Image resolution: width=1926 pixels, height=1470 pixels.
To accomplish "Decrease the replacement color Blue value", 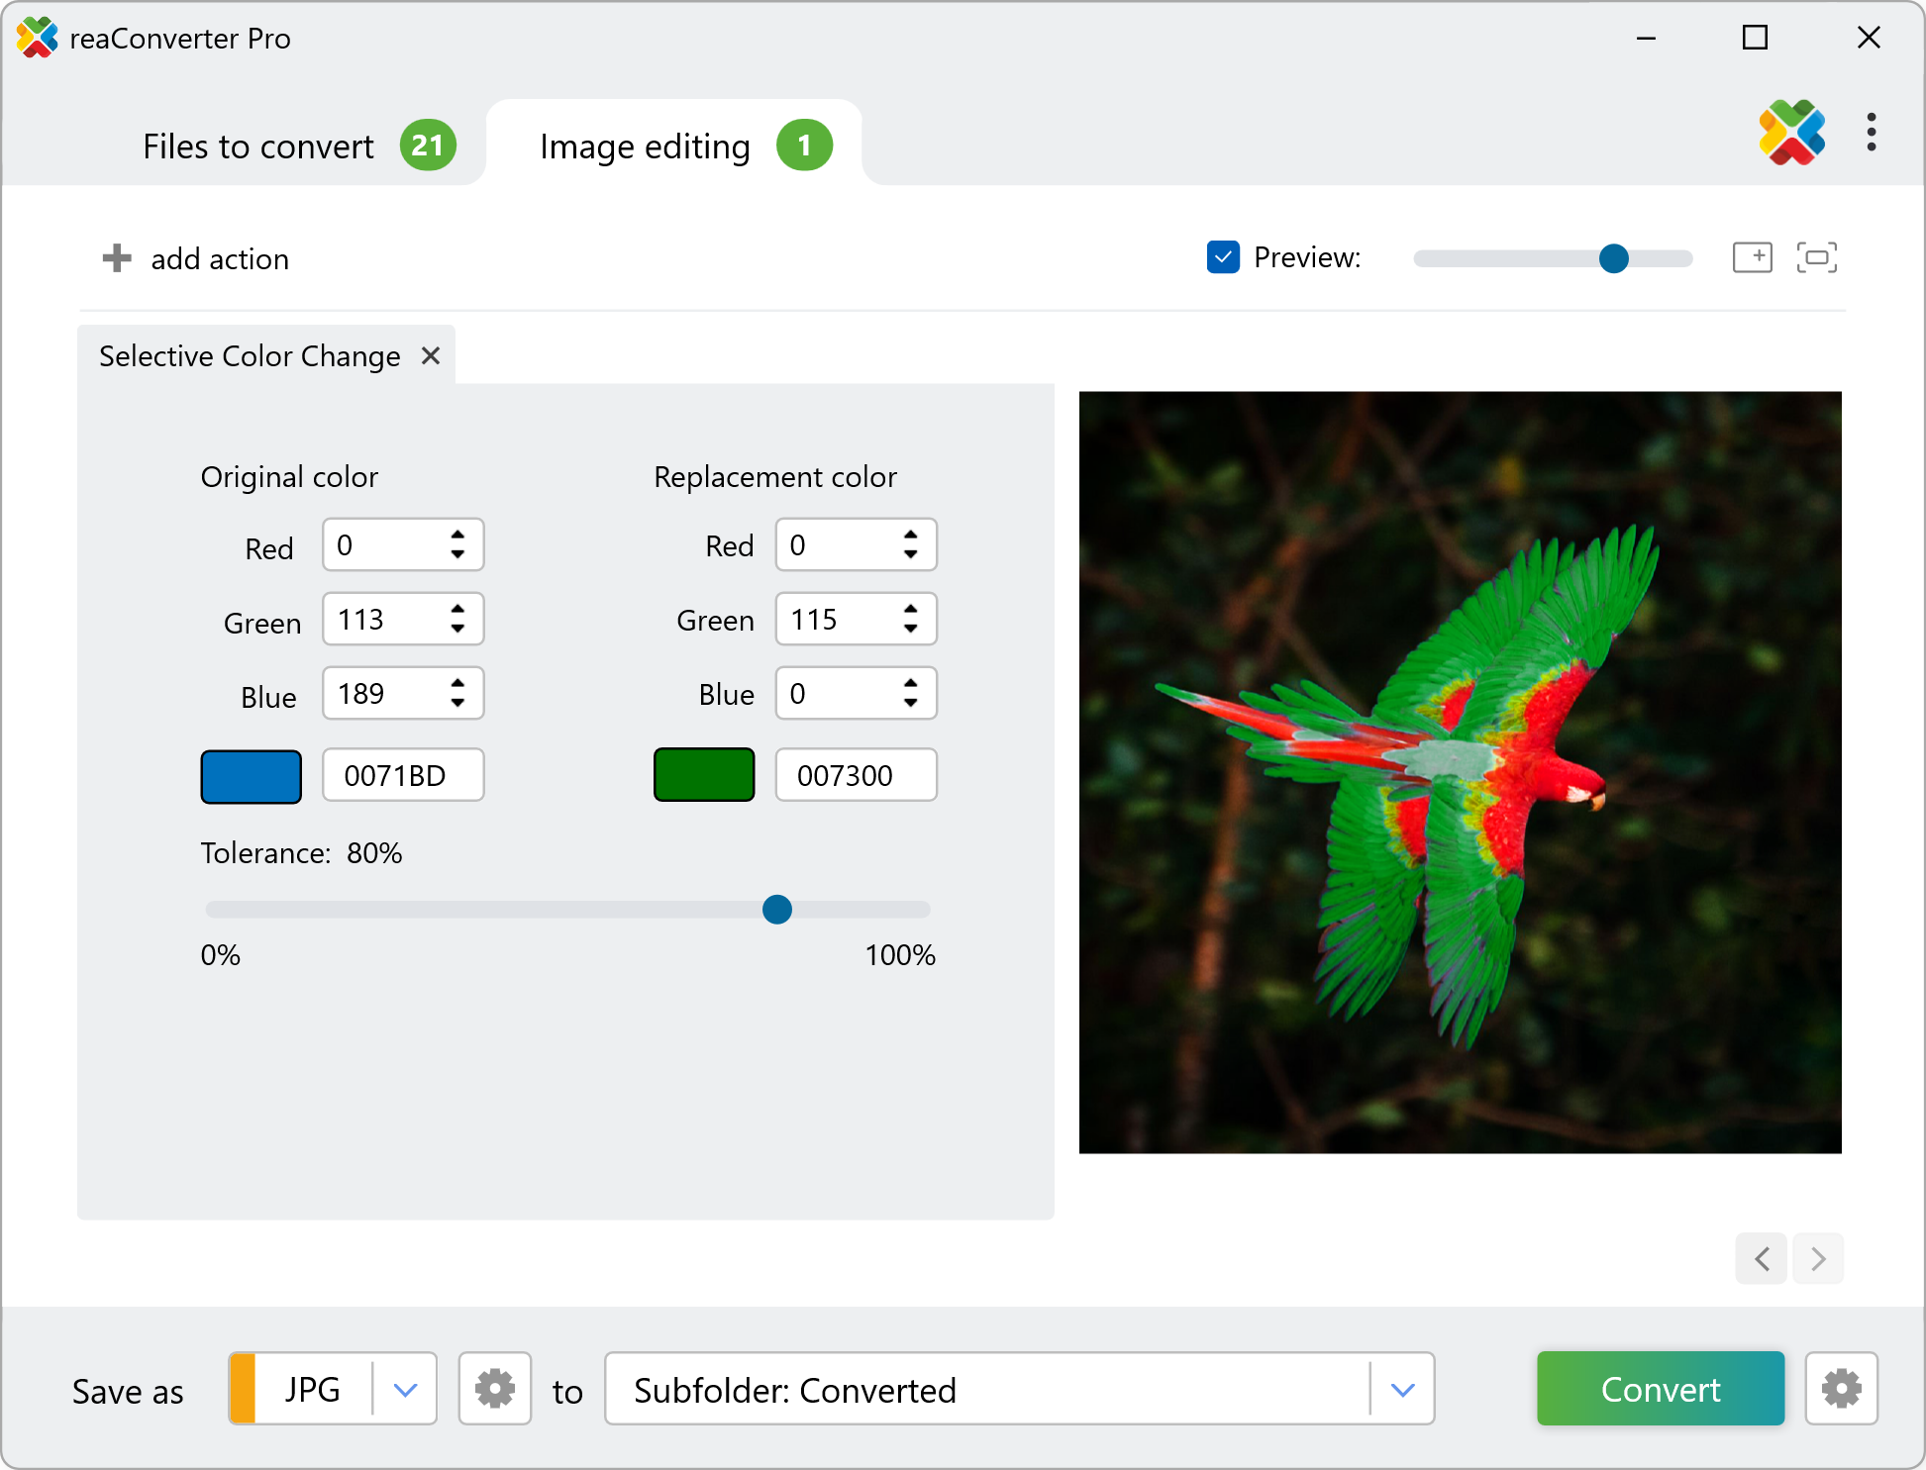I will pyautogui.click(x=910, y=704).
